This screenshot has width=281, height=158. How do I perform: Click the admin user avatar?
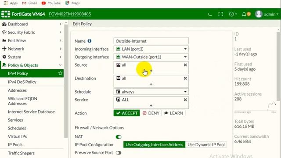(259, 14)
